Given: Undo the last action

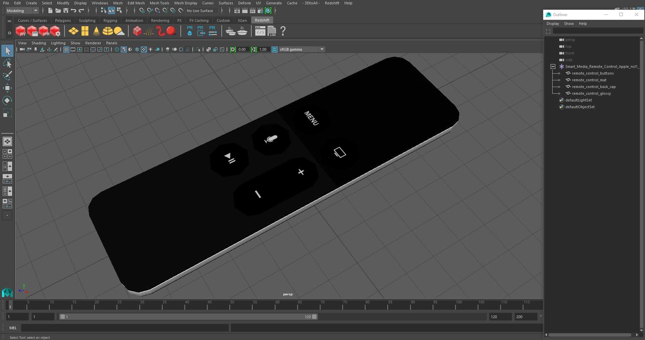Looking at the screenshot, I should (73, 11).
